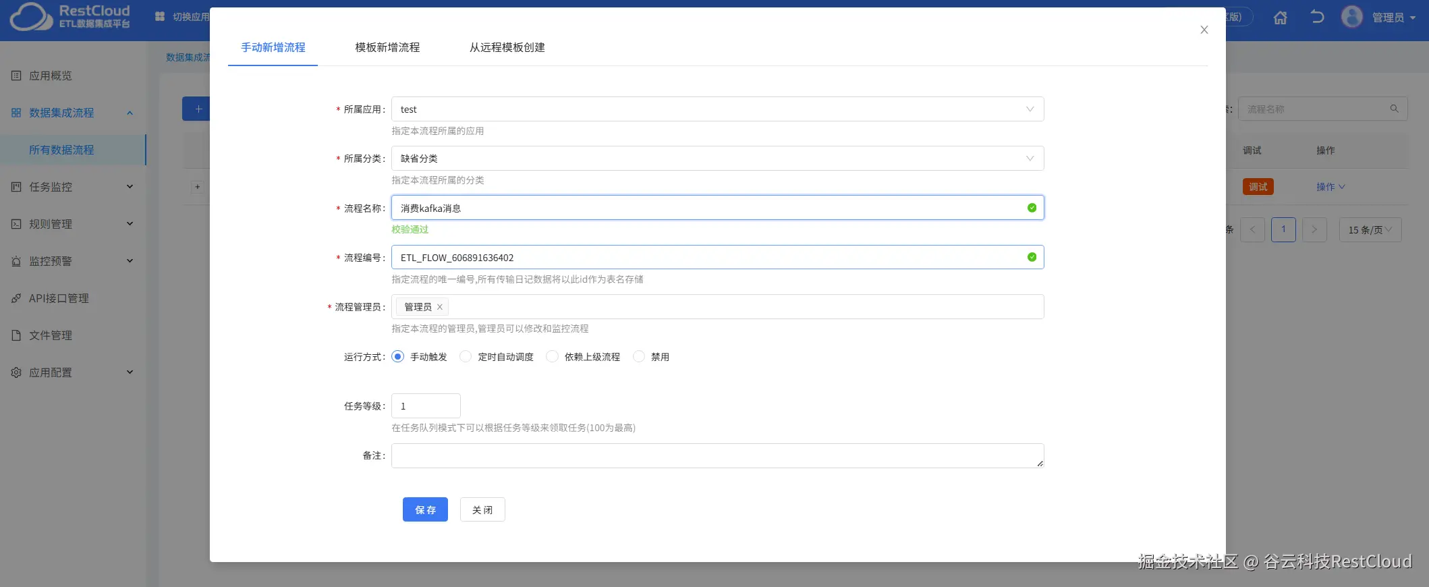Focus the 流程名称 input field

pos(718,208)
